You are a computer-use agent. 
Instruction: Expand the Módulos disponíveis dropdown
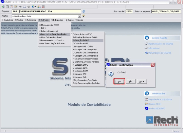79,16
